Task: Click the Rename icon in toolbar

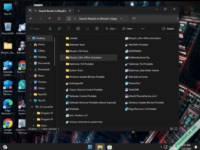Action: (x=78, y=29)
